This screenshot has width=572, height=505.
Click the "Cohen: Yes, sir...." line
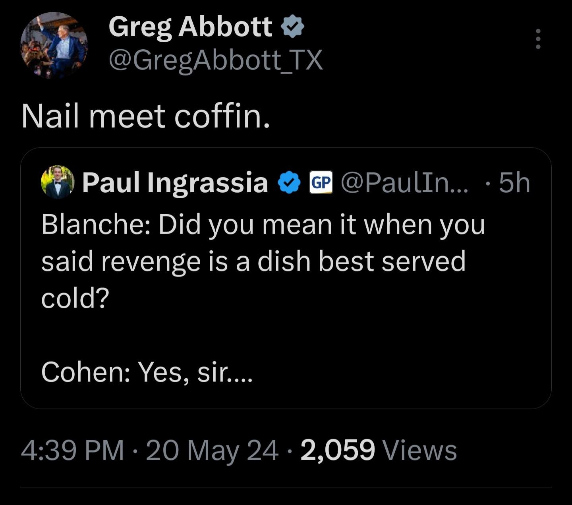147,372
